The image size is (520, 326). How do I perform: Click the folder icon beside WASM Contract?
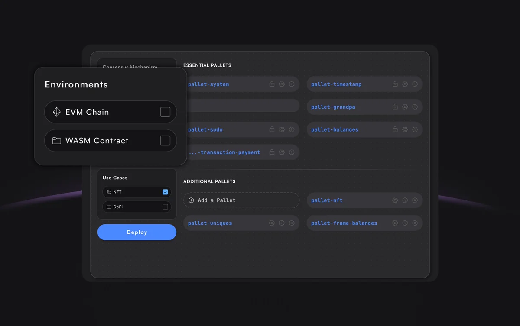[57, 141]
